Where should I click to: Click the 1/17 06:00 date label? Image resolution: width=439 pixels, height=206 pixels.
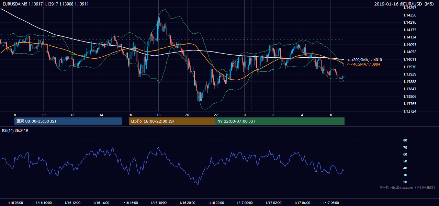coord(331,203)
